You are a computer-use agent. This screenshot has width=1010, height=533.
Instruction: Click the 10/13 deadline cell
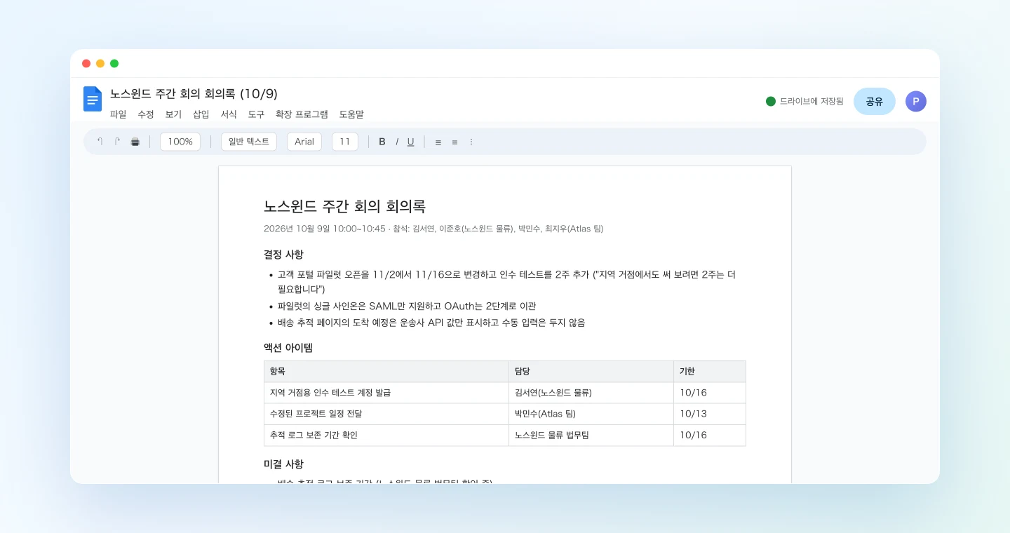point(710,414)
